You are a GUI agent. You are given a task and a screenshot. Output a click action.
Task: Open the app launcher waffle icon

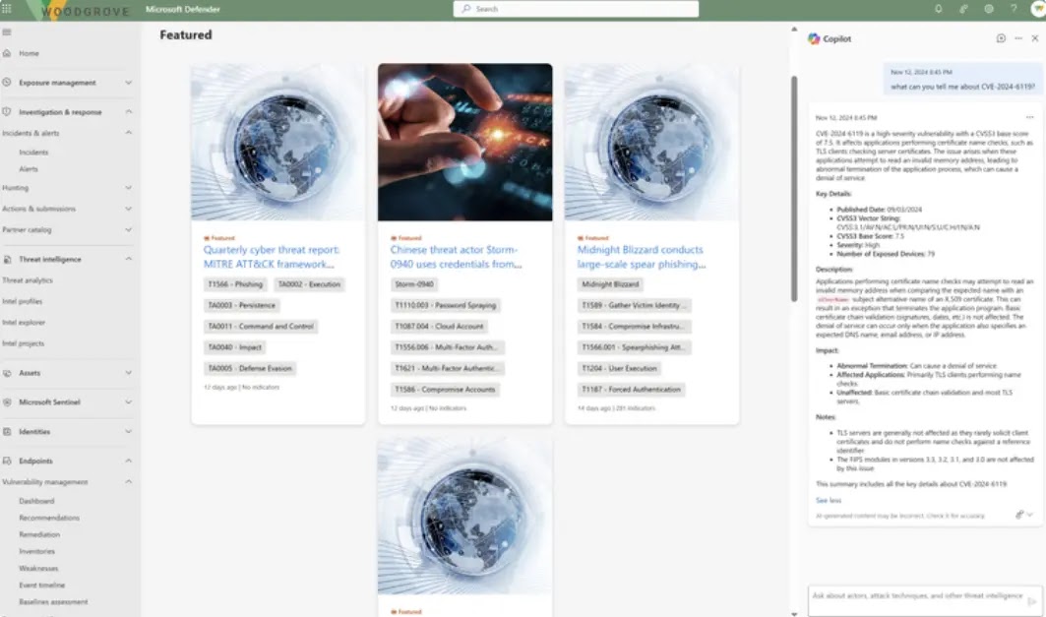click(x=7, y=9)
